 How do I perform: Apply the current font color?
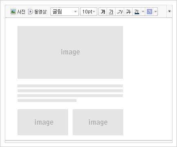pos(137,12)
